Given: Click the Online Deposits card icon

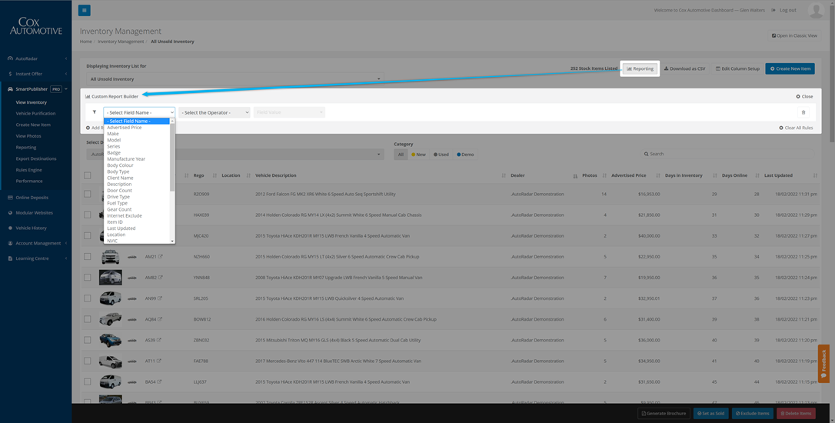Looking at the screenshot, I should click(x=10, y=198).
